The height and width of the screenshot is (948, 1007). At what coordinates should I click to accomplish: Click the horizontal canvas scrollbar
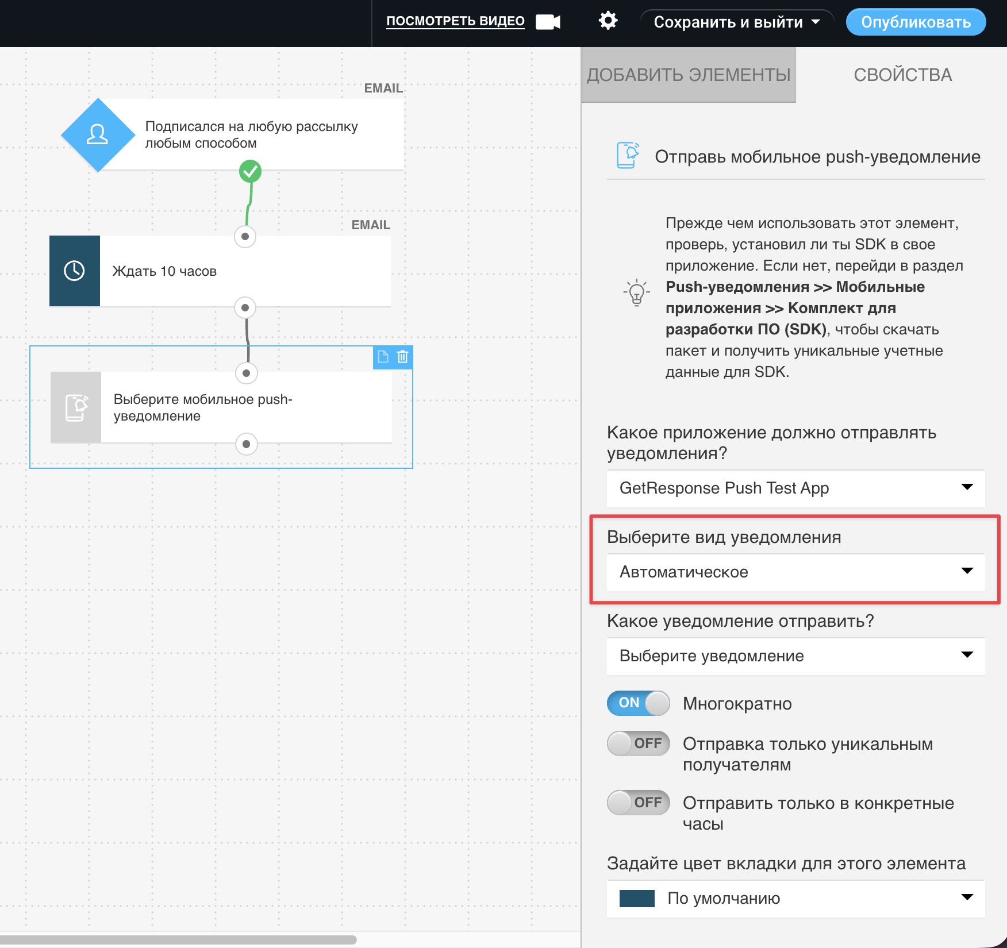[178, 940]
